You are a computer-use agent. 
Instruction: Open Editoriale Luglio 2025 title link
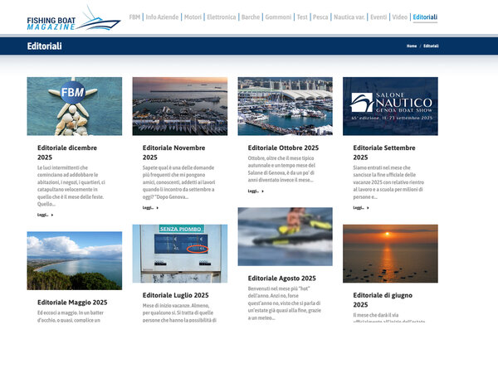coord(175,295)
